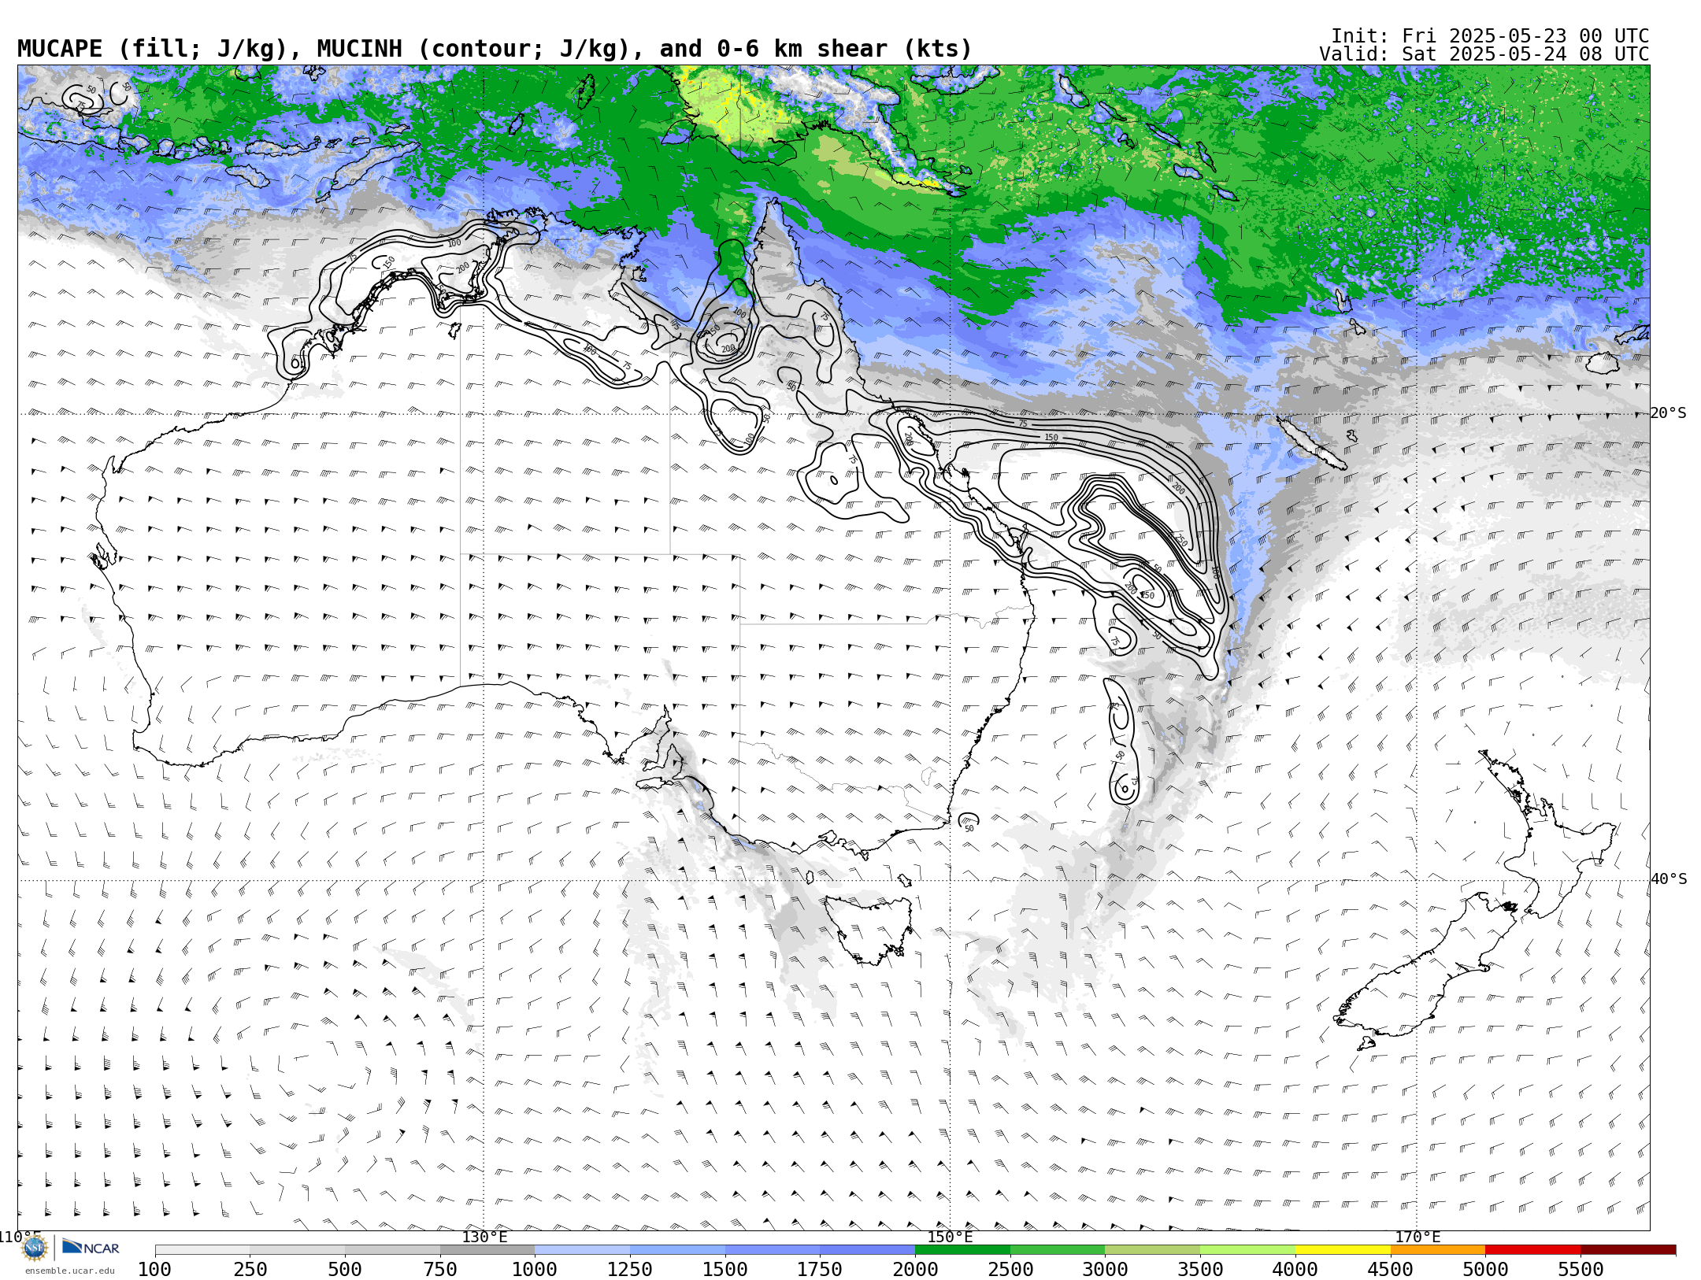This screenshot has height=1280, width=1701.
Task: Pick the pale blue 1000–1250 colorbar swatch
Action: (582, 1250)
